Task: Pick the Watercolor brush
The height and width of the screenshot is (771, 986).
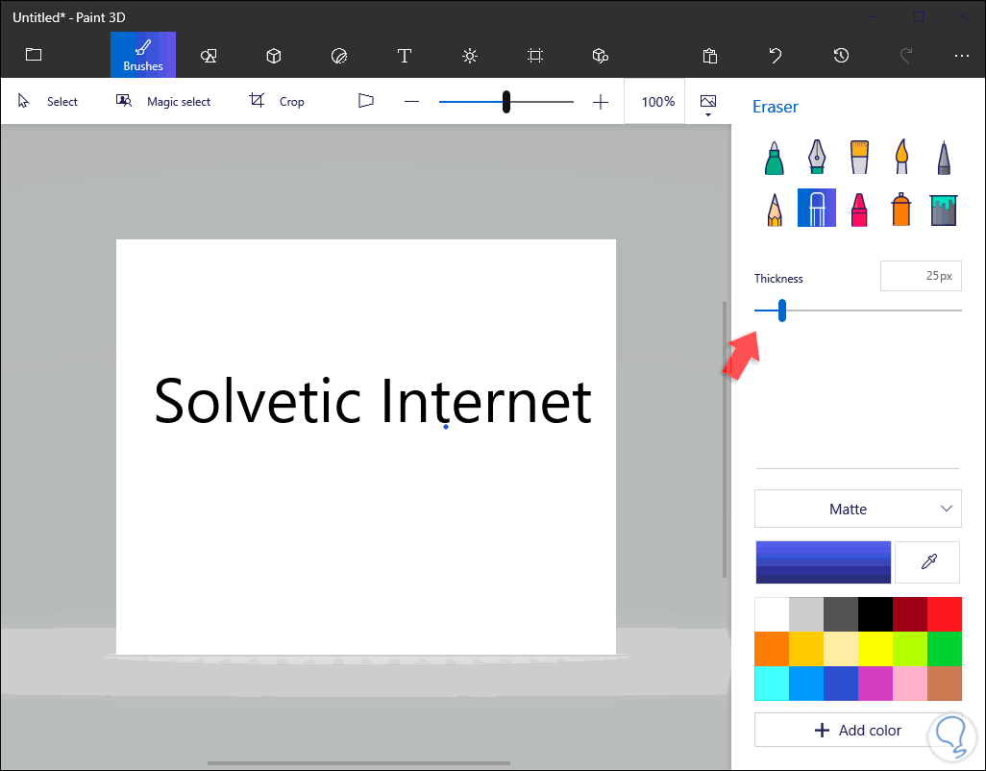Action: click(x=901, y=157)
